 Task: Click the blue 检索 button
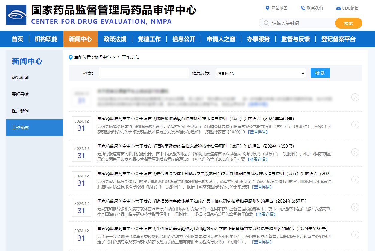(320, 73)
